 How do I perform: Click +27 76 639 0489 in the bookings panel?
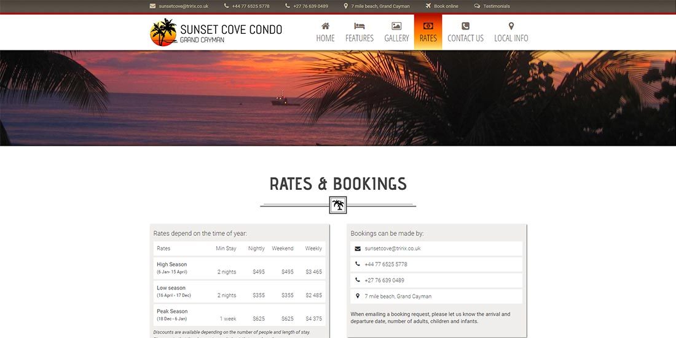[385, 280]
